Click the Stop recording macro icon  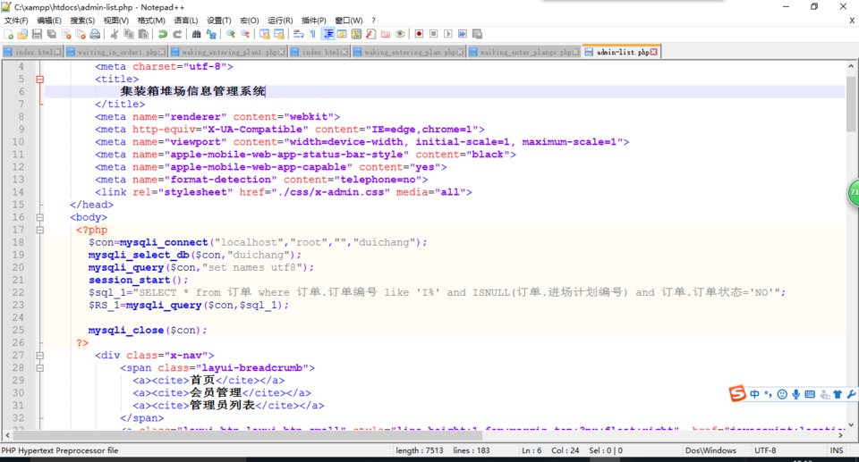point(433,34)
